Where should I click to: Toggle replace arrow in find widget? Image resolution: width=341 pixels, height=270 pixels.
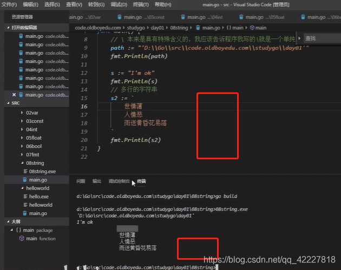tap(299, 38)
